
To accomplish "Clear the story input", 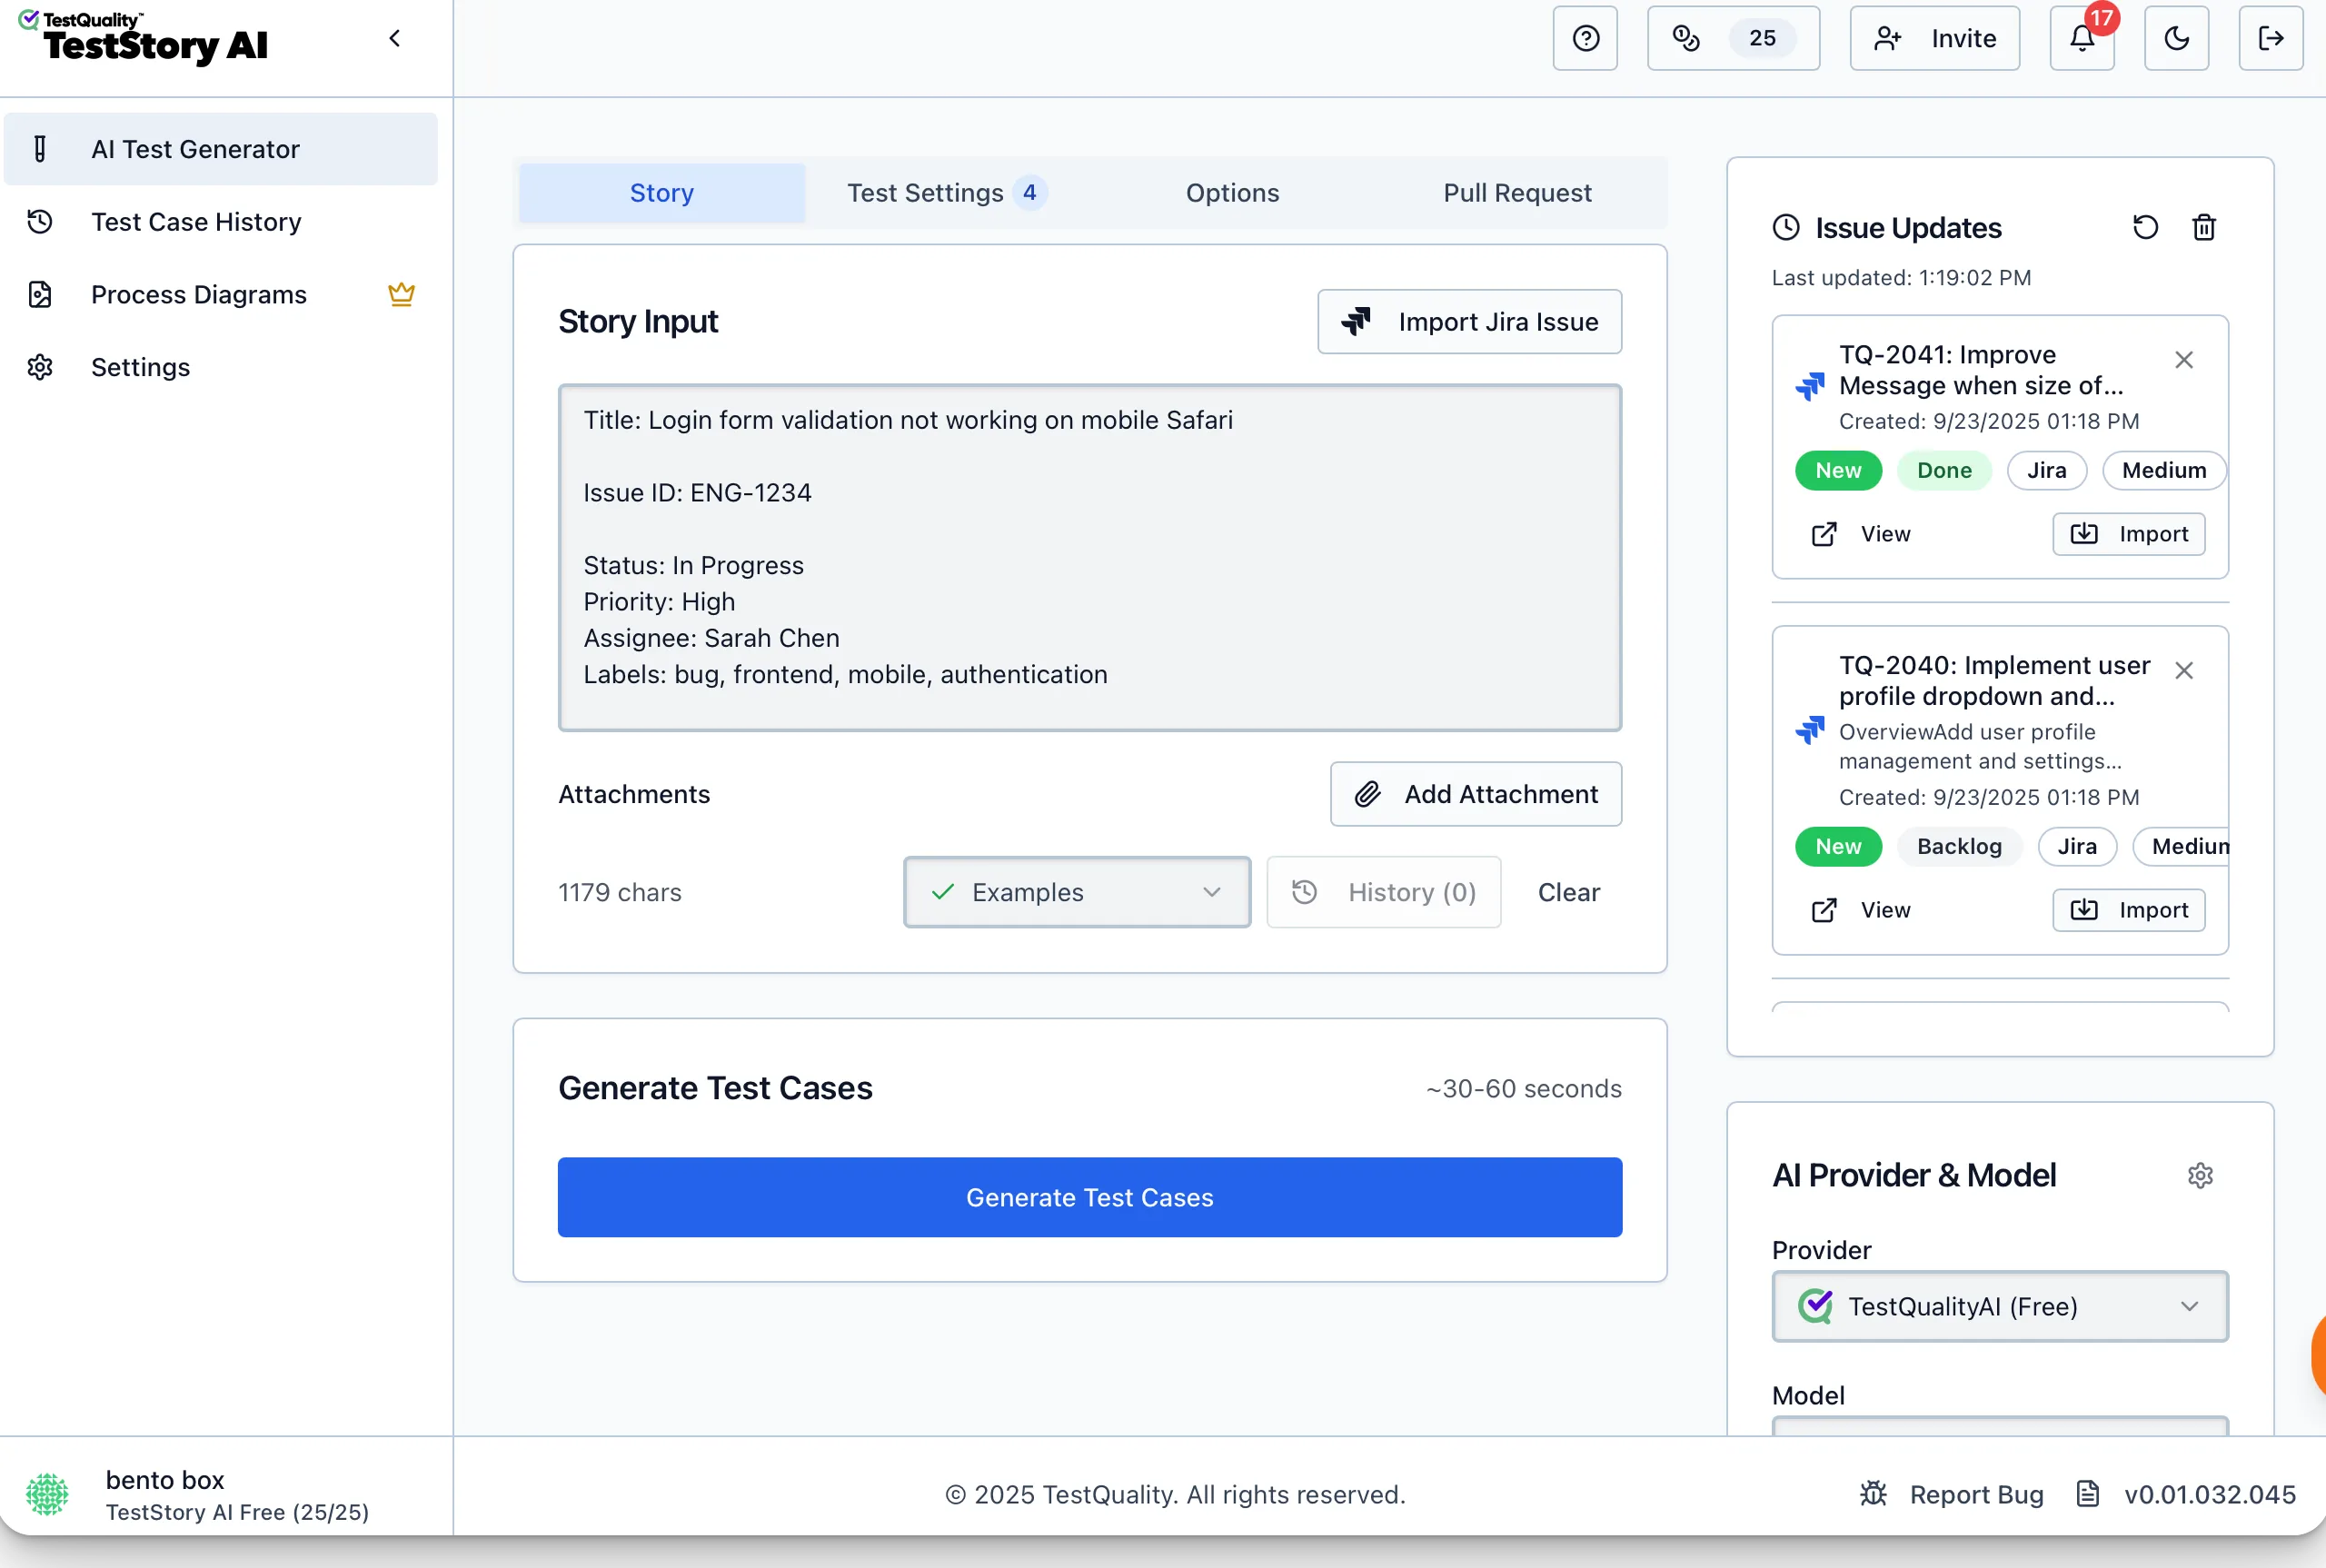I will tap(1568, 892).
